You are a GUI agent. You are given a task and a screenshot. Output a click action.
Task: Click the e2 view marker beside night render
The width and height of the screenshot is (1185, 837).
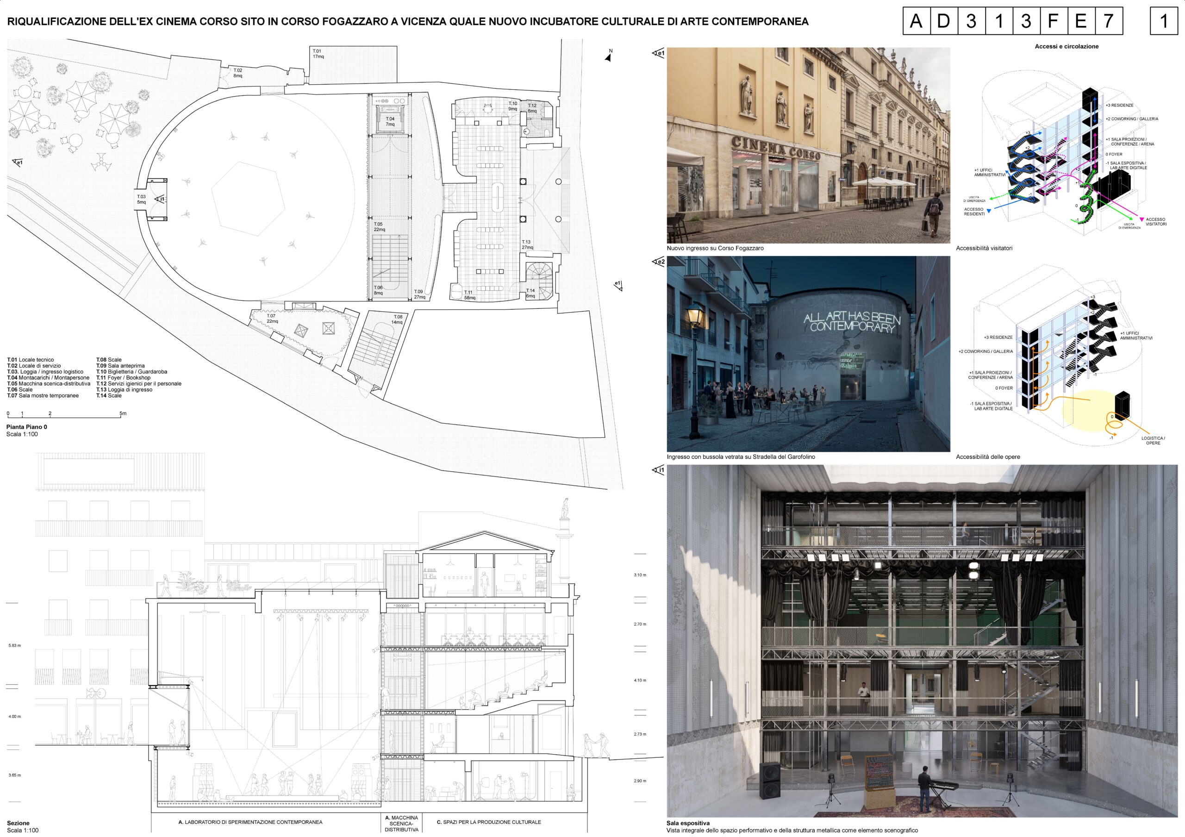(658, 262)
